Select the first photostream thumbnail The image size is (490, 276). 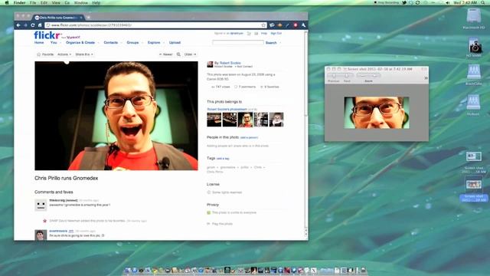click(214, 120)
